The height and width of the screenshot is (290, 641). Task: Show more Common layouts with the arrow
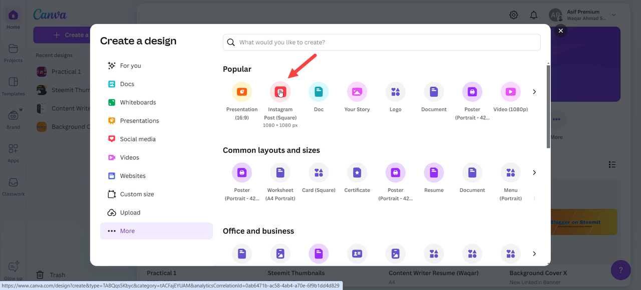click(x=534, y=172)
